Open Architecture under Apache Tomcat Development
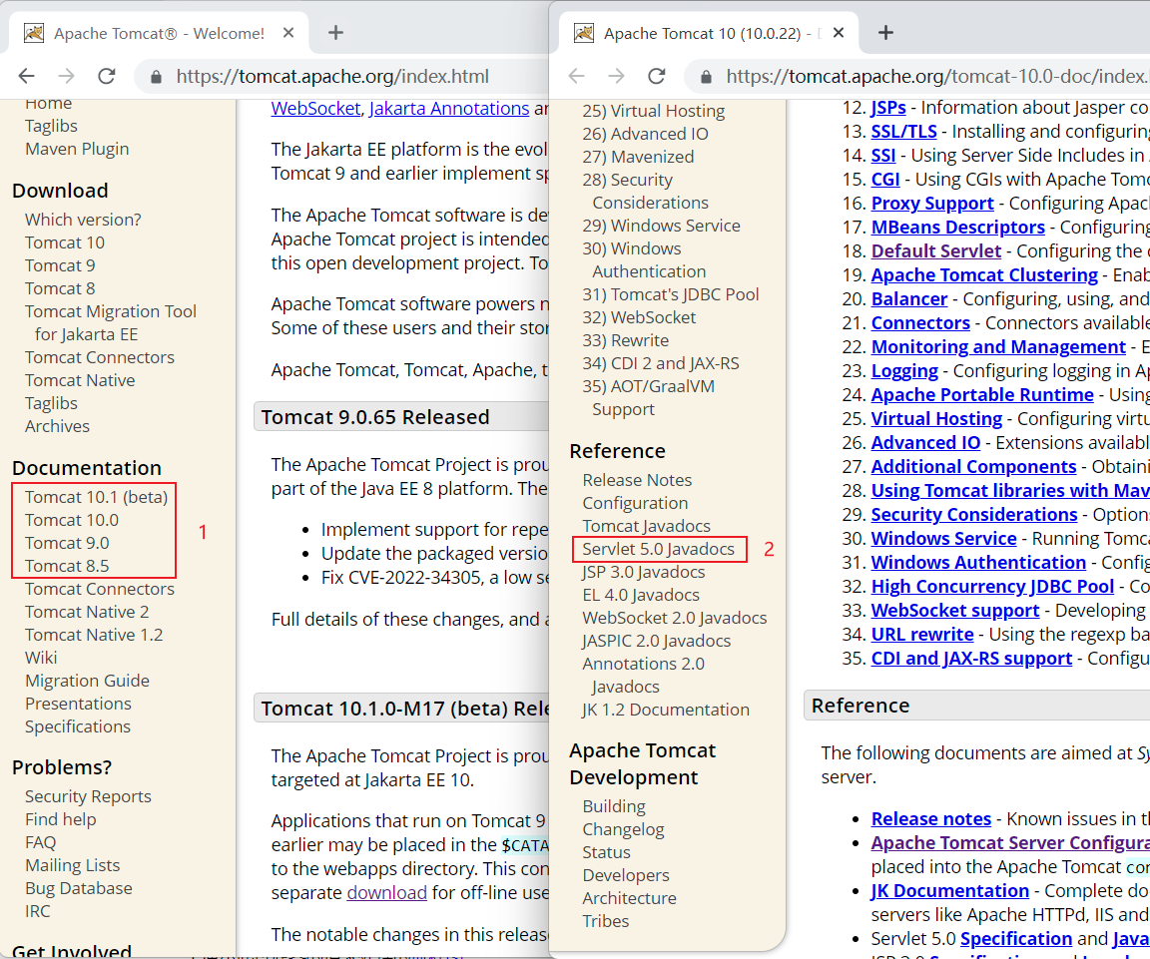This screenshot has height=959, width=1150. coord(629,898)
